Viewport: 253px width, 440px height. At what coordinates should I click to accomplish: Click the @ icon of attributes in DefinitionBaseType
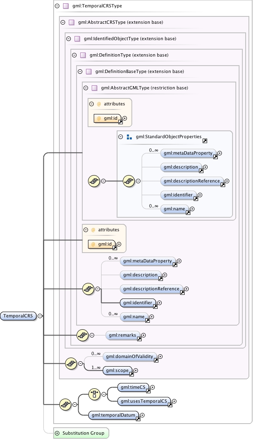(x=93, y=230)
